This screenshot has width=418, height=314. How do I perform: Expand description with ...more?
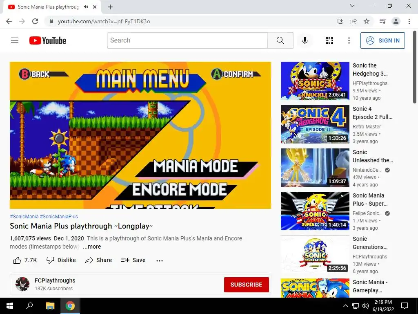[x=92, y=247]
